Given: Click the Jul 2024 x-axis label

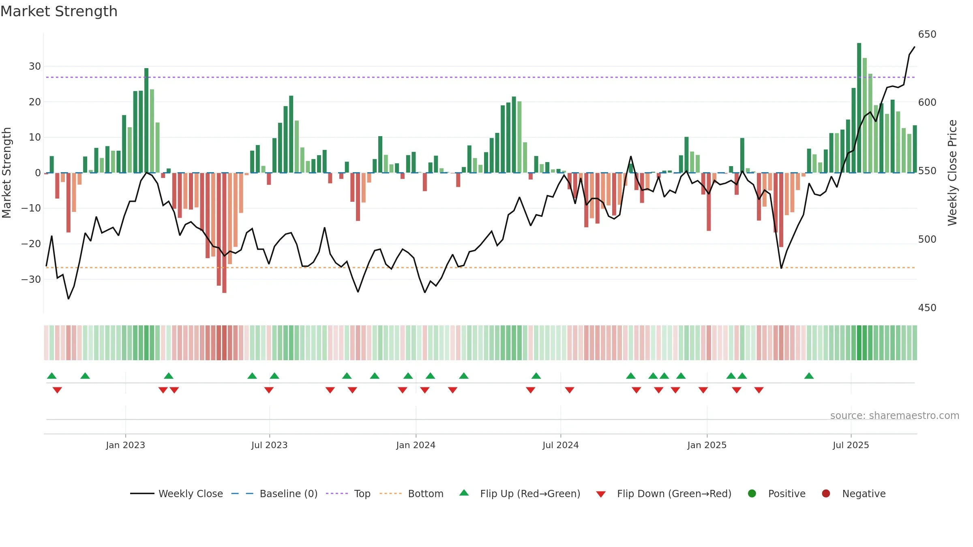Looking at the screenshot, I should 561,445.
